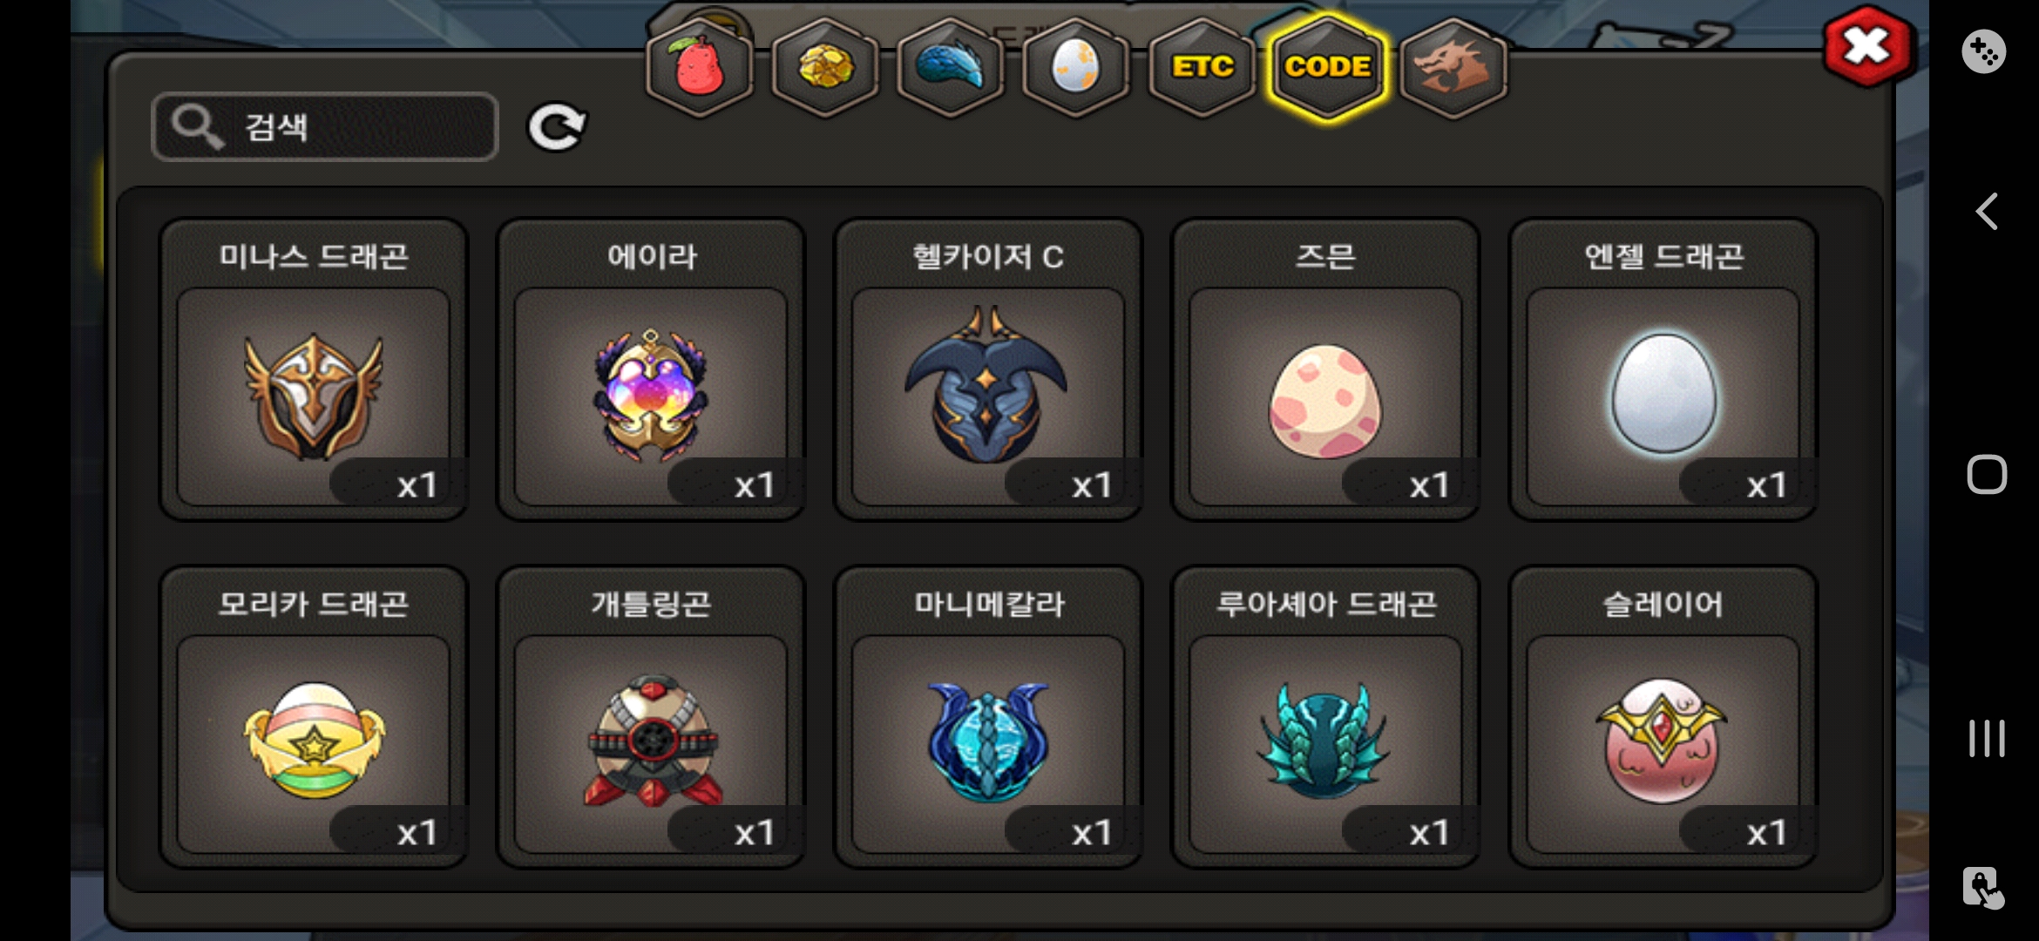Tap the Android back navigation arrow
The image size is (2039, 941).
click(1987, 212)
